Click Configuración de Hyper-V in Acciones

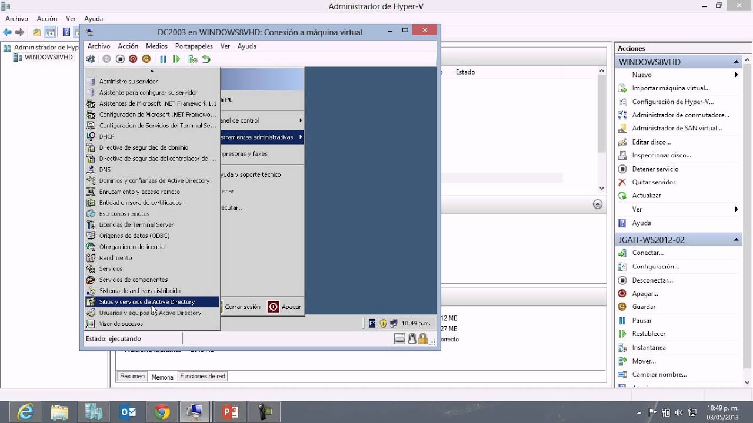673,102
